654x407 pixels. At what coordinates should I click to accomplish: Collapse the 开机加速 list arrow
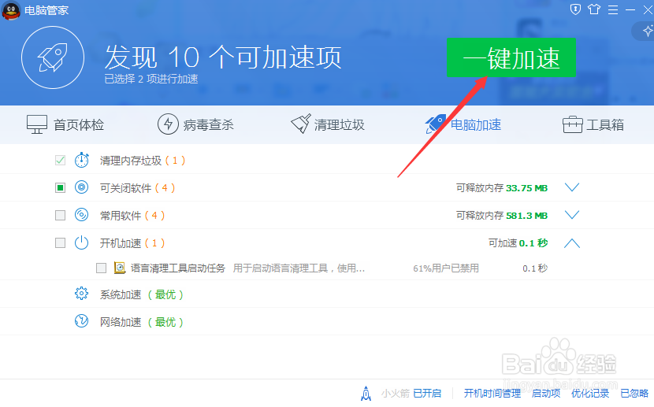click(572, 243)
